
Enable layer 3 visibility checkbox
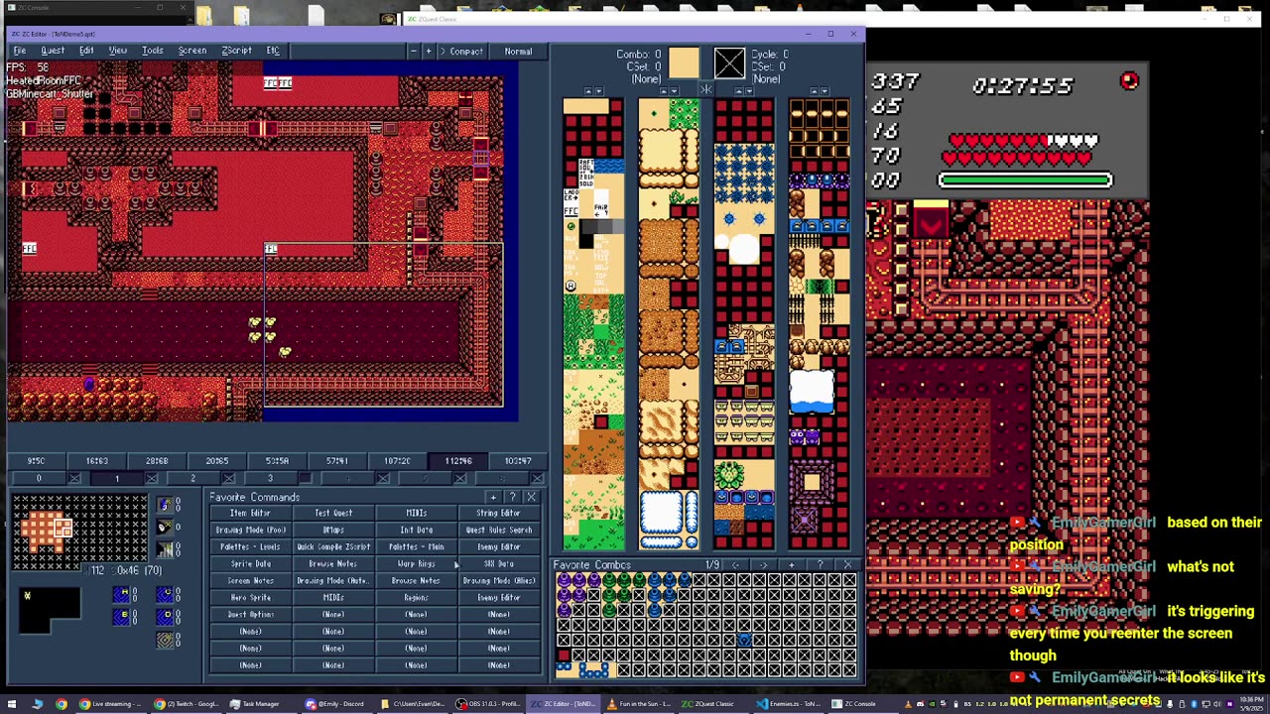(306, 478)
